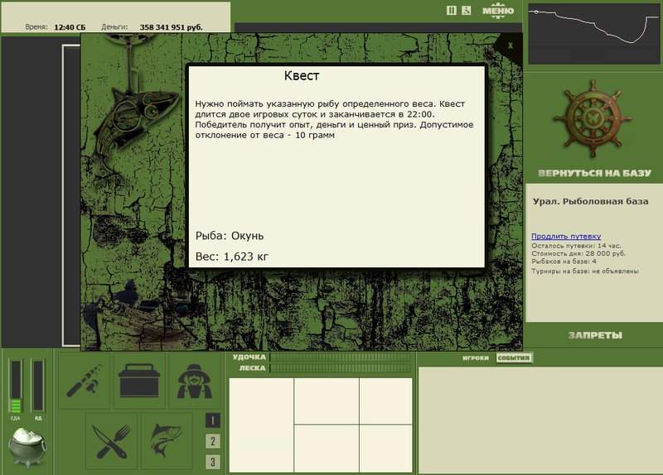The height and width of the screenshot is (475, 663).
Task: Select rod slot 1
Action: click(x=213, y=420)
